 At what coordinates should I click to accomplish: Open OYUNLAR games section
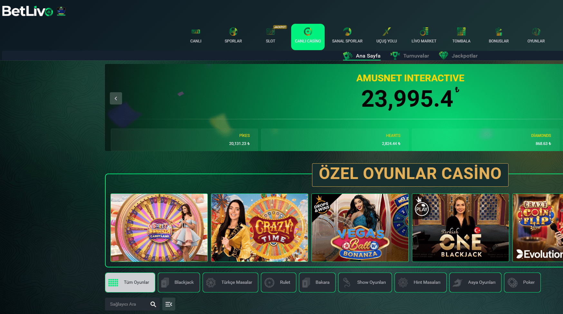click(536, 36)
